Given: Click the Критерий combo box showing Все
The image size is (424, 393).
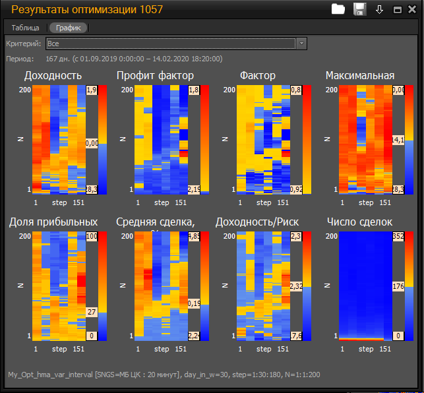Looking at the screenshot, I should coord(170,44).
